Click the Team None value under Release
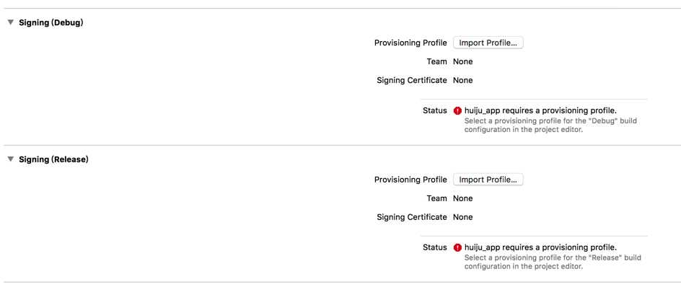The width and height of the screenshot is (681, 287). pos(463,198)
